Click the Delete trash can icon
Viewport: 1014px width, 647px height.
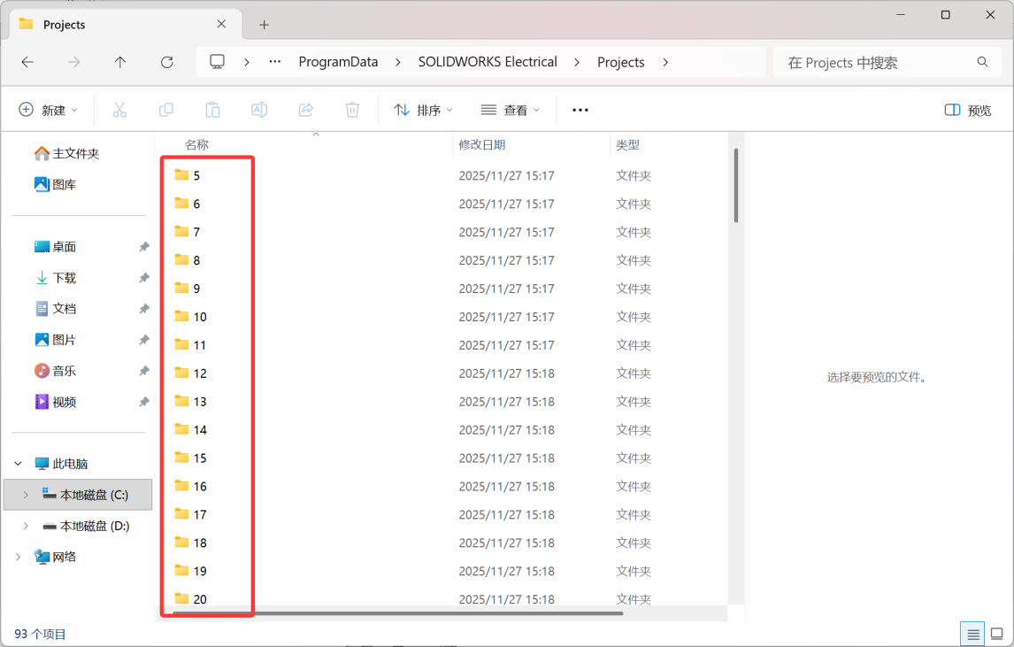tap(352, 110)
